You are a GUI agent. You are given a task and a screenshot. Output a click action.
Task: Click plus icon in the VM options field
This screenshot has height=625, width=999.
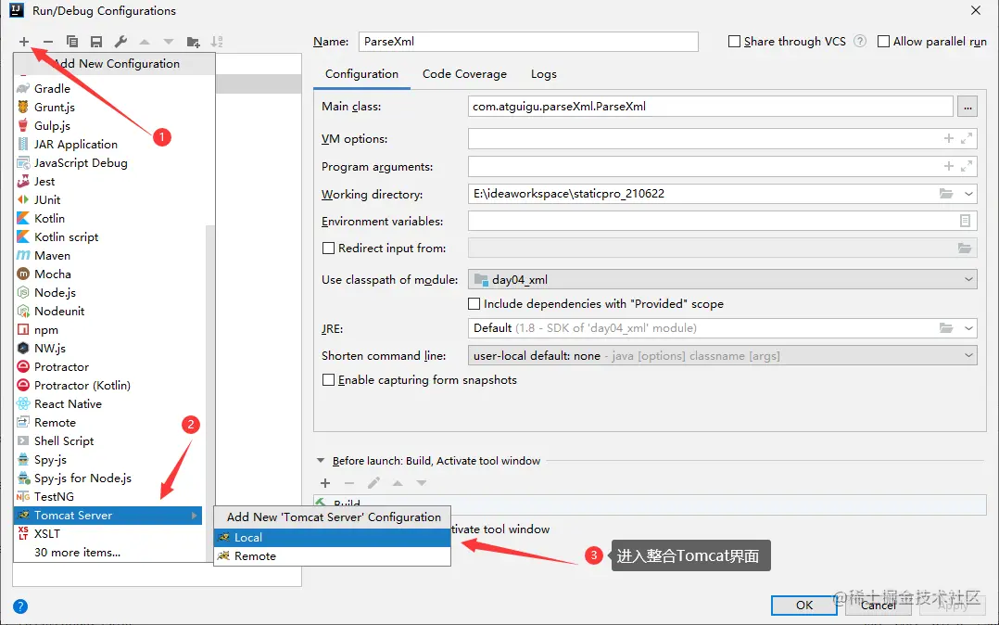(949, 138)
